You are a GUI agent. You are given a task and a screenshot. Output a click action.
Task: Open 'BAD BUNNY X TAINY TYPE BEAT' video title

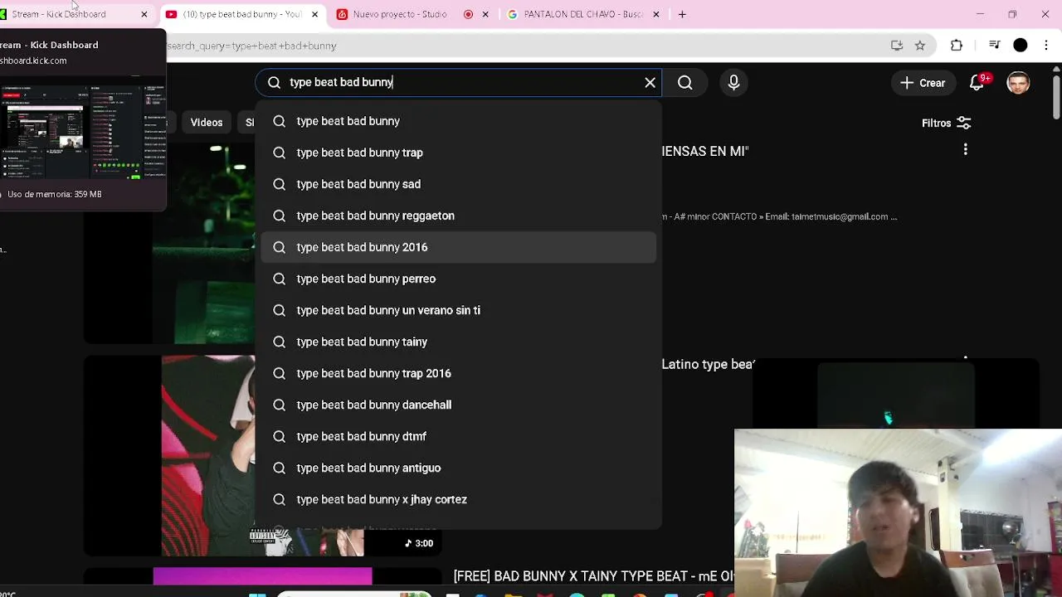(x=593, y=576)
